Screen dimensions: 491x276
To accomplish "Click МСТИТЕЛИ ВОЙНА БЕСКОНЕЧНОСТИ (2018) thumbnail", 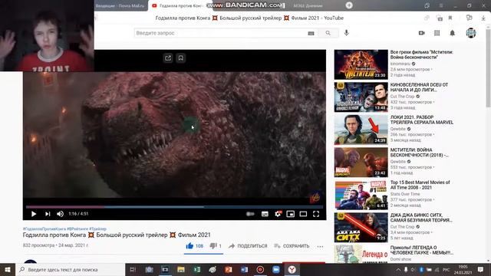I will click(361, 162).
